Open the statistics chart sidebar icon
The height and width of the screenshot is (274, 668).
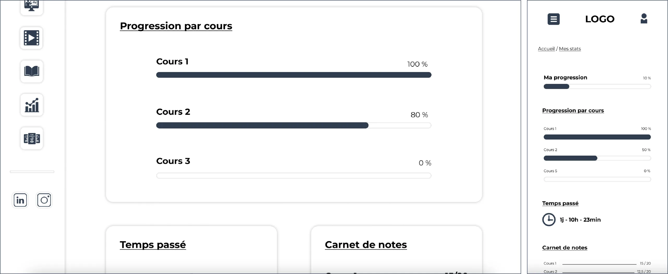(32, 105)
